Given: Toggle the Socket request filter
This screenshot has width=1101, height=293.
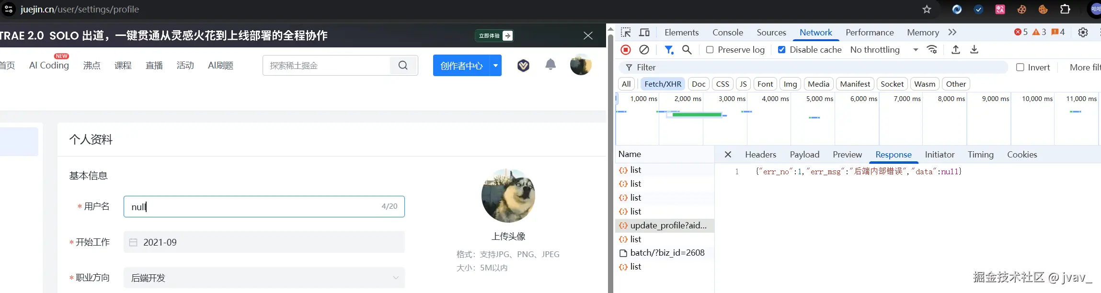Looking at the screenshot, I should pyautogui.click(x=892, y=84).
